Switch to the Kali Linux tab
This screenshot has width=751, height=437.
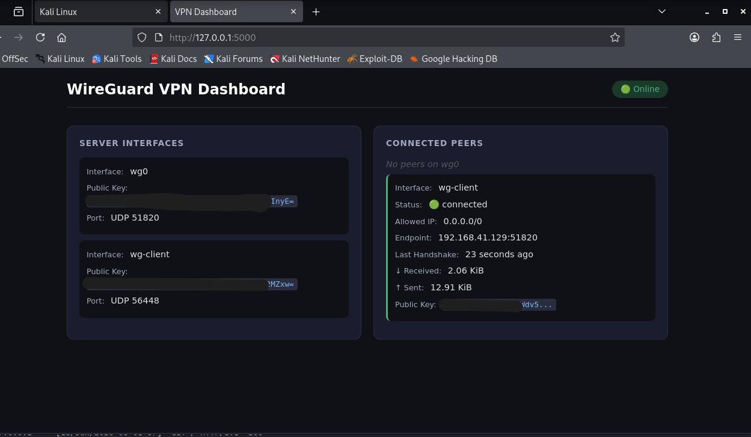100,11
